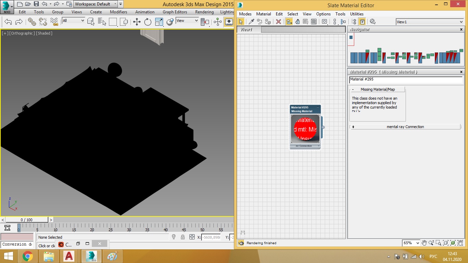Click the Lay Out Children icon
Screen dimensions: 468x263
[x=344, y=22]
